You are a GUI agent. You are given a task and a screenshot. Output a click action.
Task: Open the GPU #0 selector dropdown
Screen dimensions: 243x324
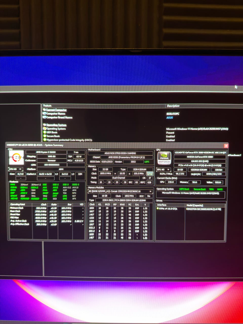click(x=163, y=170)
